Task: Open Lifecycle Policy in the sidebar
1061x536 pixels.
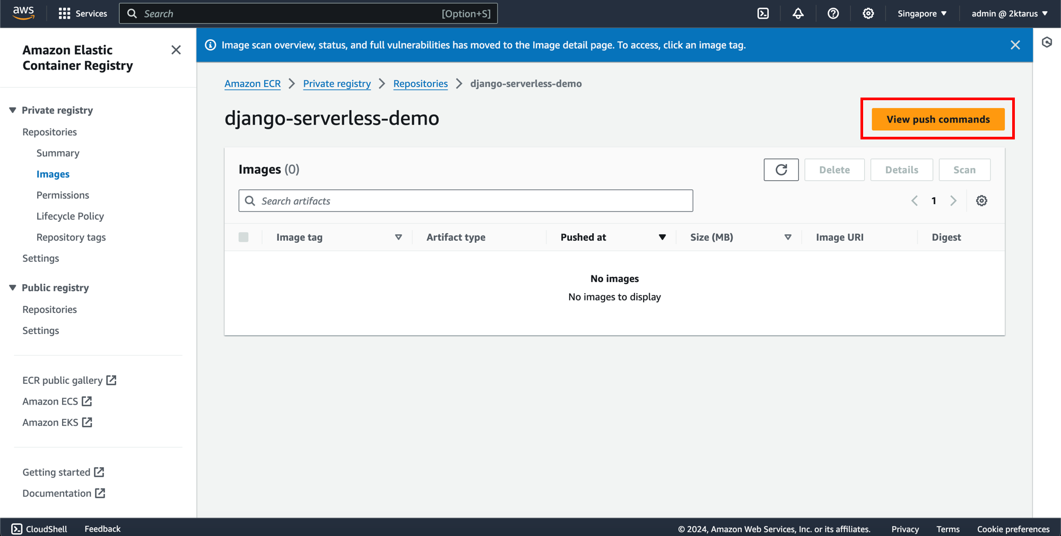Action: (70, 216)
